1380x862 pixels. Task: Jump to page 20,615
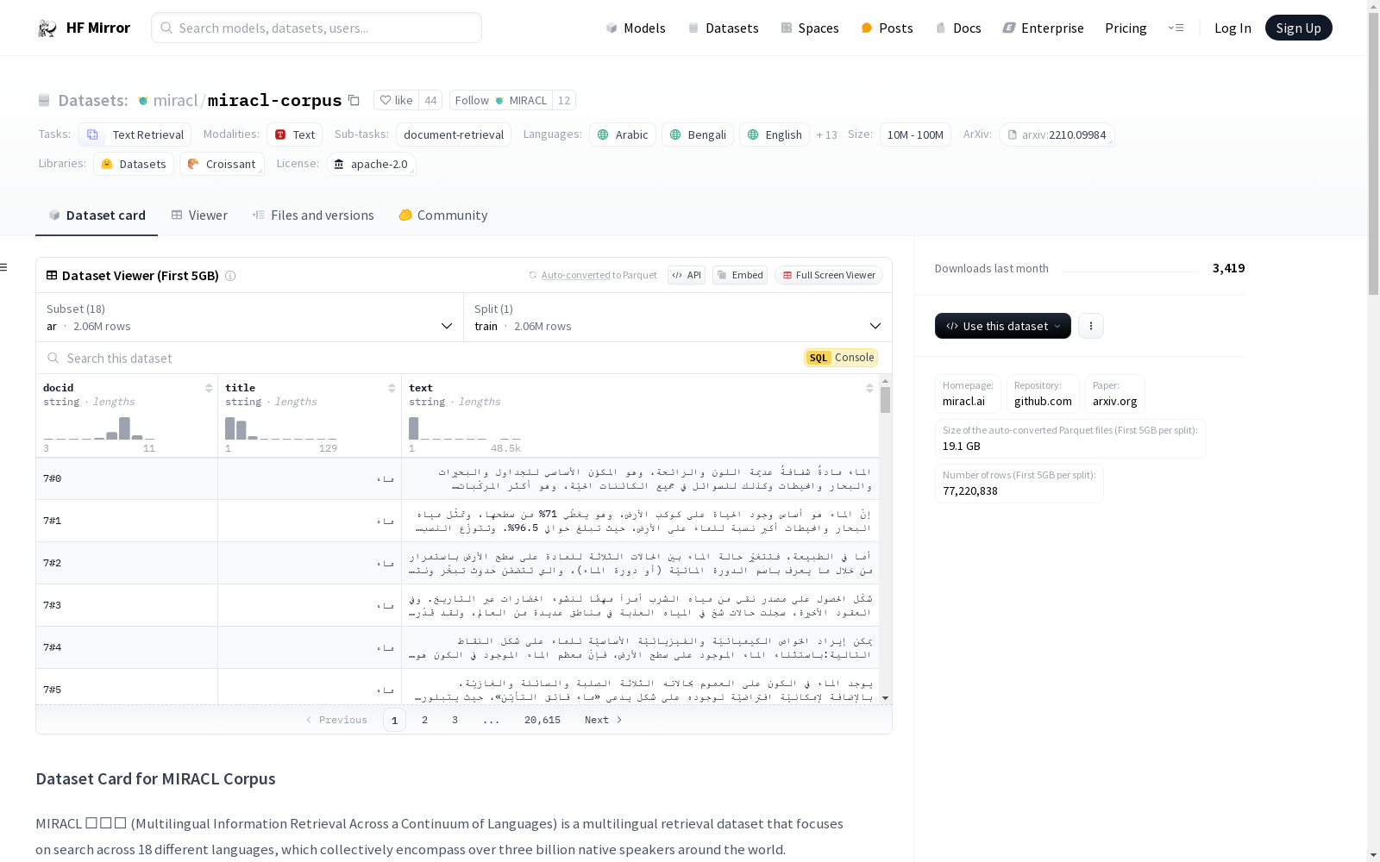[x=543, y=720]
